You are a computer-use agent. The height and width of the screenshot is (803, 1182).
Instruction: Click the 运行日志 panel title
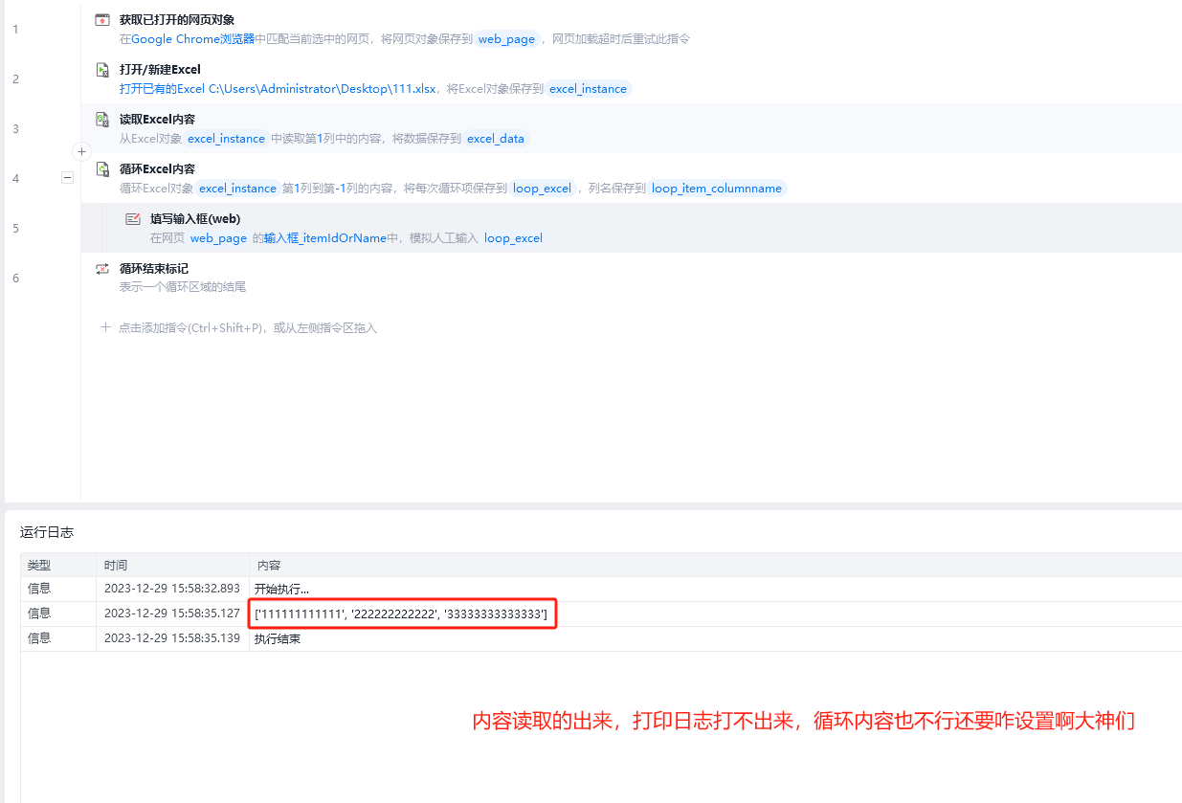pyautogui.click(x=47, y=532)
